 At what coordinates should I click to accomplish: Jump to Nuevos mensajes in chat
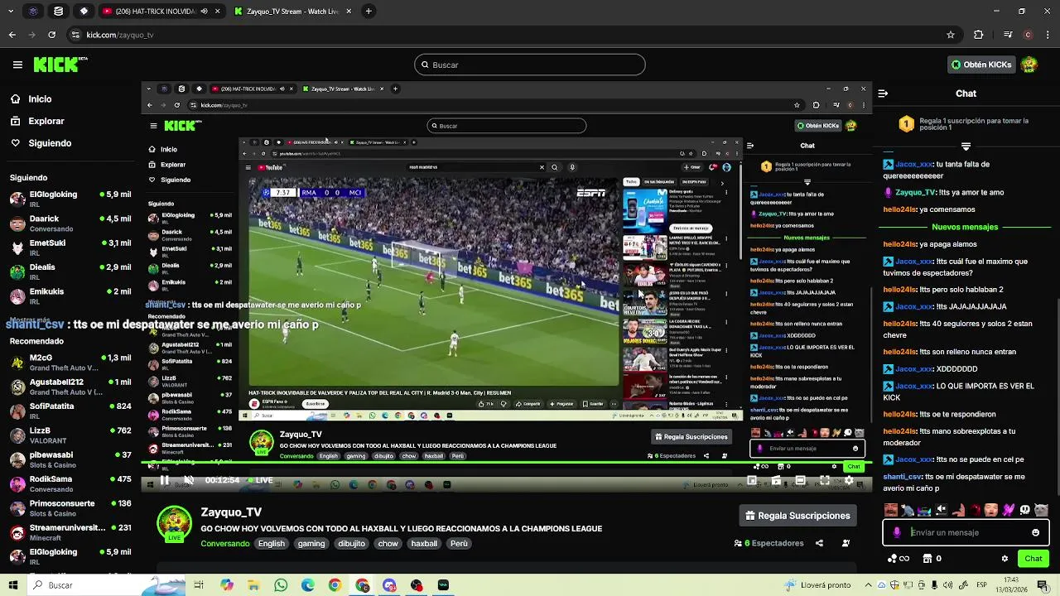[x=965, y=227]
